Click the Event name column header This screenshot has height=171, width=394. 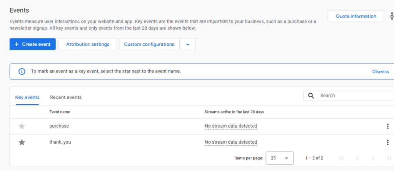[x=60, y=112]
